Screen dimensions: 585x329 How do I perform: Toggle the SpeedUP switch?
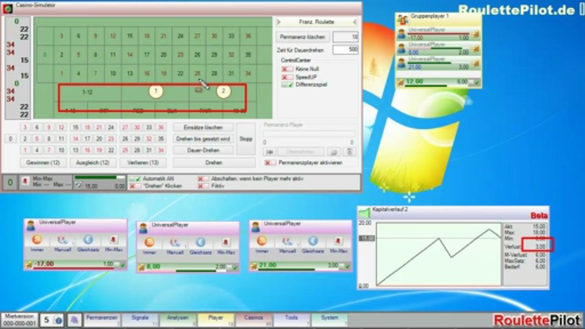[x=287, y=77]
